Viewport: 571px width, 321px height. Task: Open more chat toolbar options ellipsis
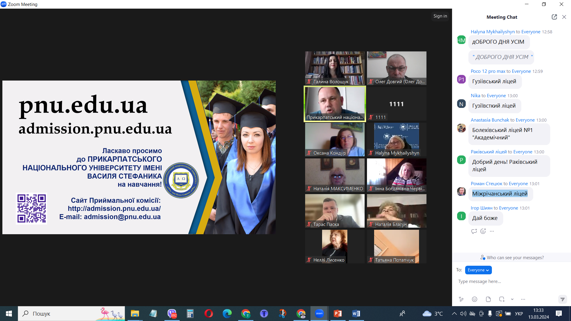coord(523,299)
